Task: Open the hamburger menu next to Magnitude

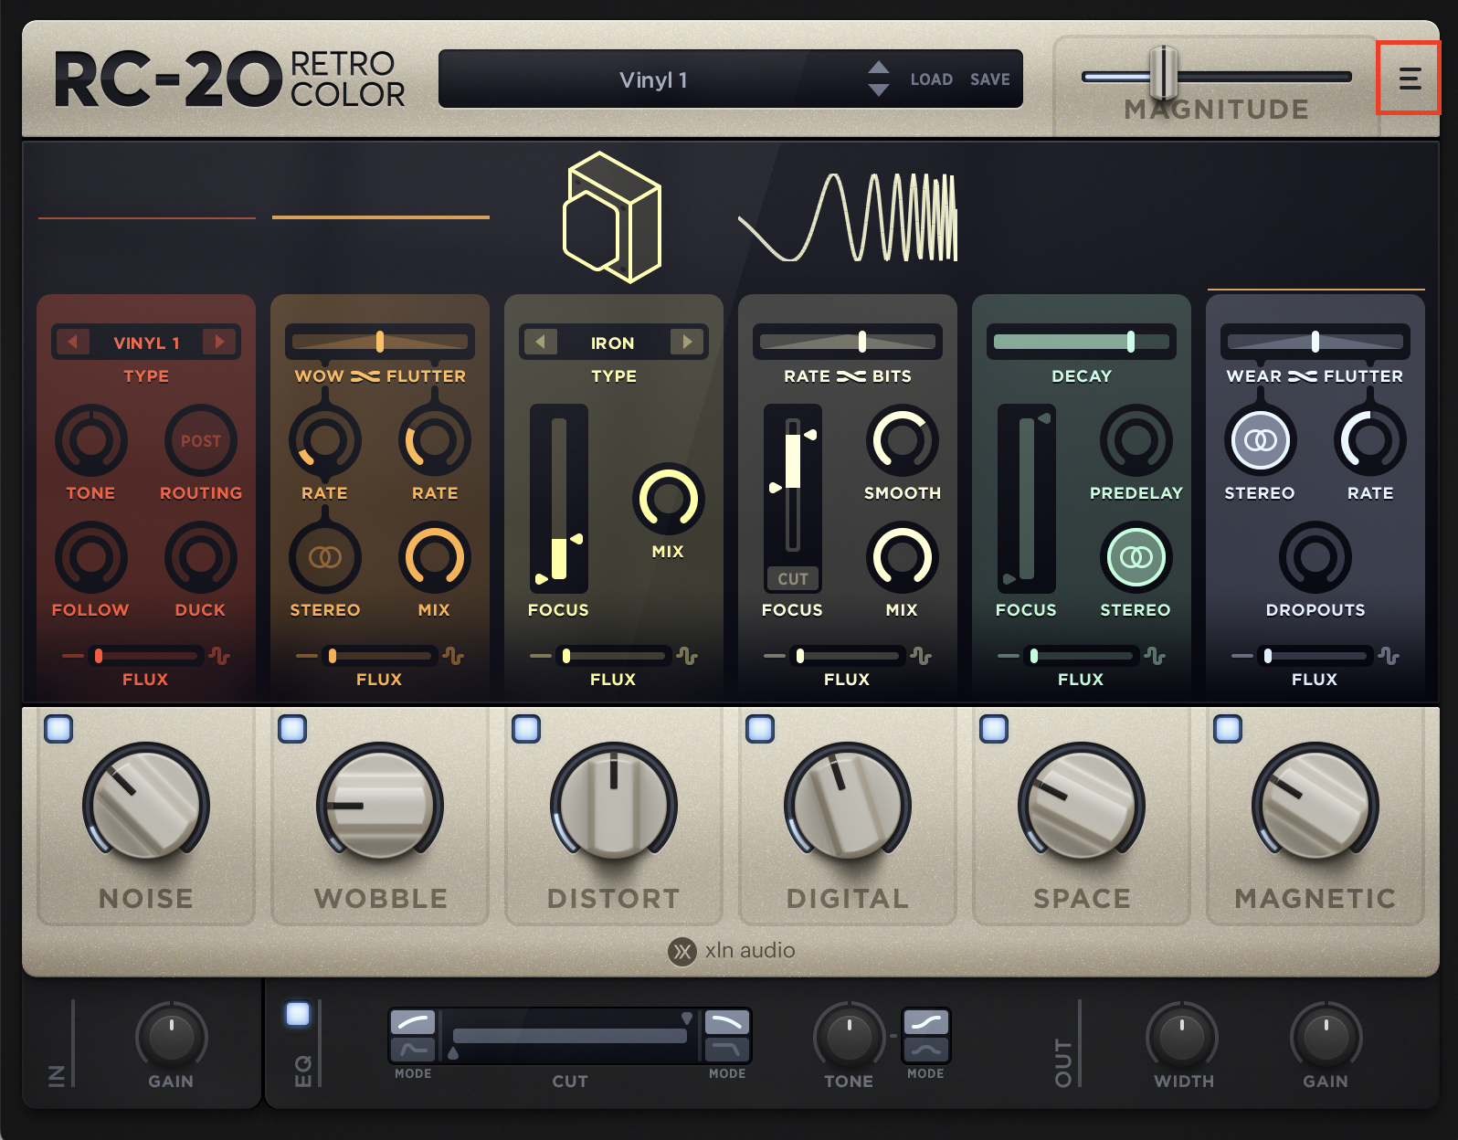Action: pyautogui.click(x=1410, y=79)
